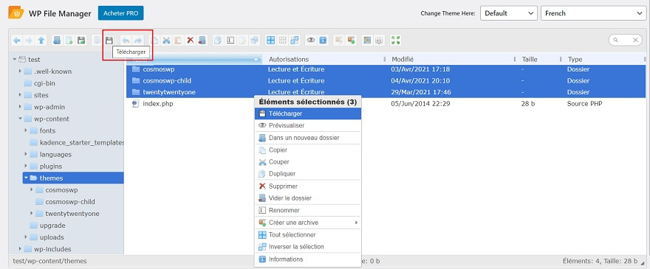
Task: Expand the sites folder arrow
Action: pos(21,95)
